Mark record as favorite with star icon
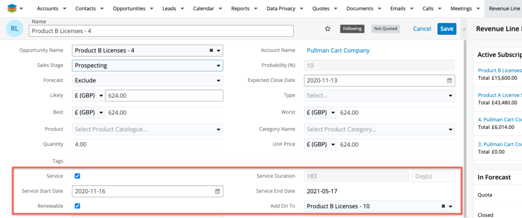Screen dimensions: 522x218 click(328, 29)
